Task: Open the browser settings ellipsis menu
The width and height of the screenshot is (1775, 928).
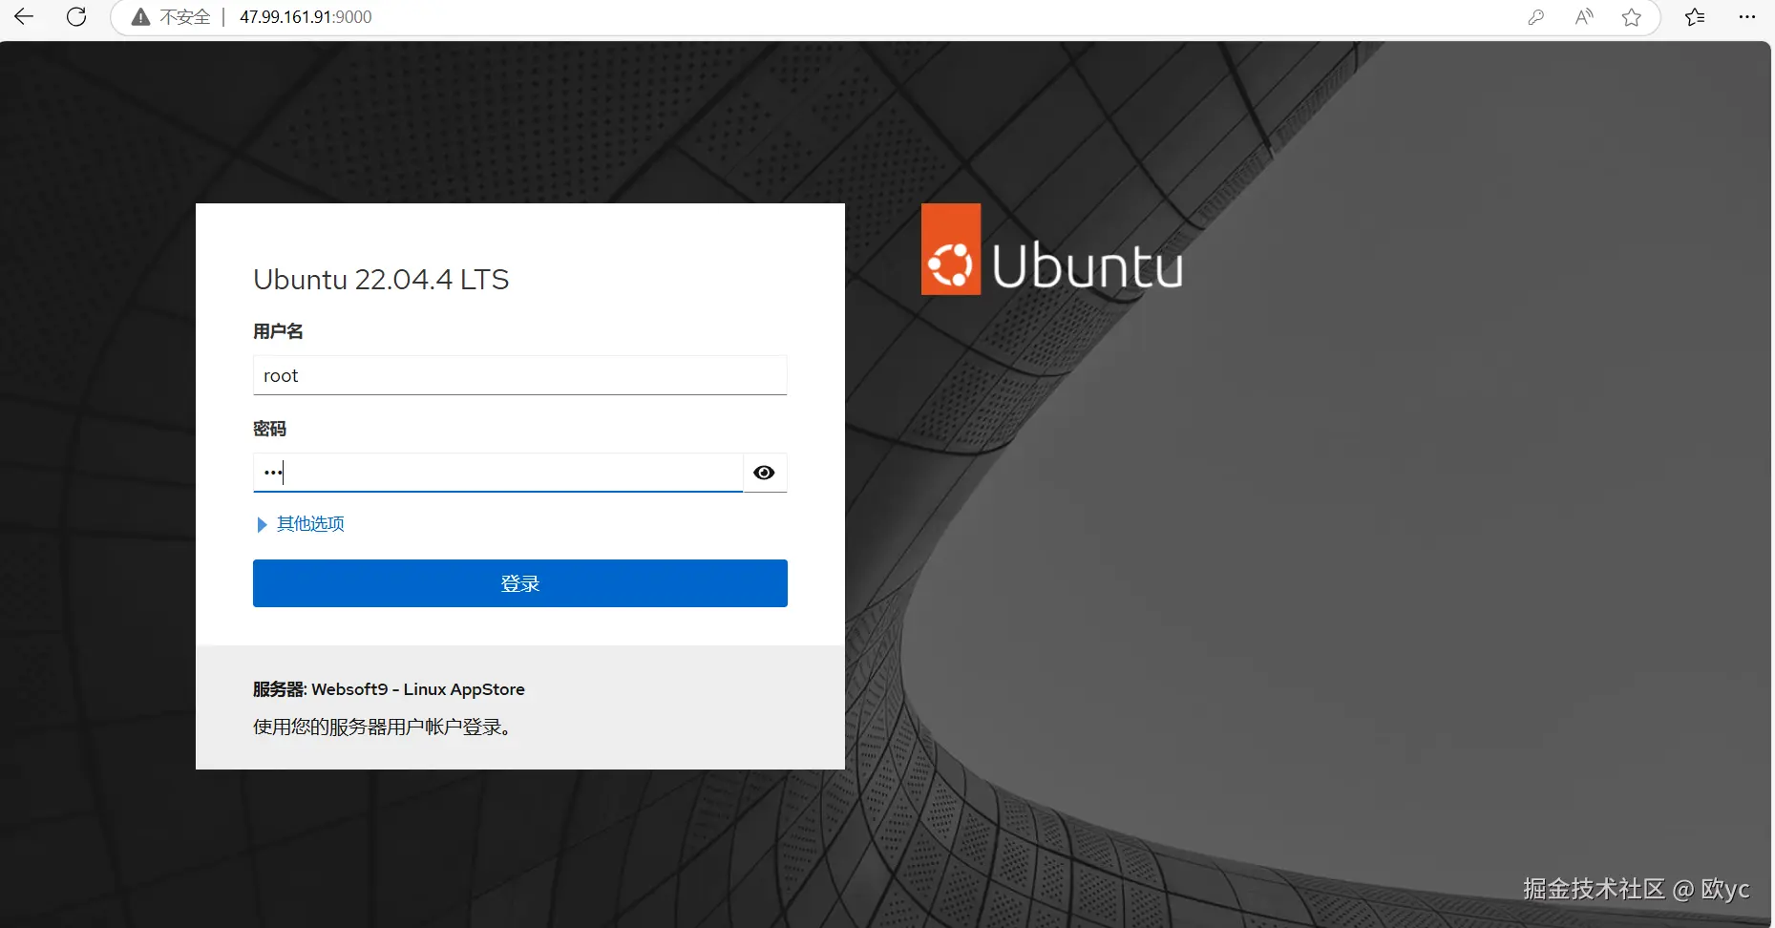Action: pyautogui.click(x=1747, y=17)
